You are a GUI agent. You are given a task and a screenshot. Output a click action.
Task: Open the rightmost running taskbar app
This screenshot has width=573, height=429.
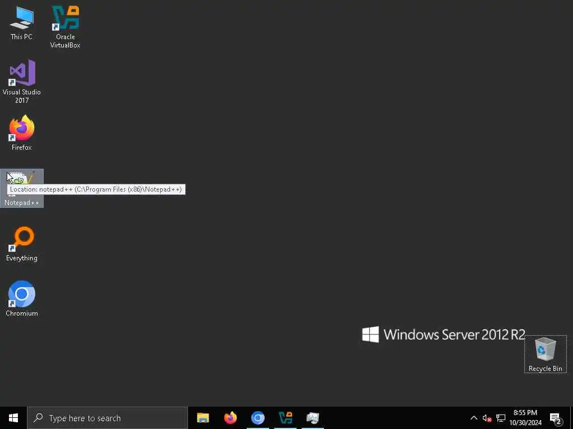click(312, 418)
